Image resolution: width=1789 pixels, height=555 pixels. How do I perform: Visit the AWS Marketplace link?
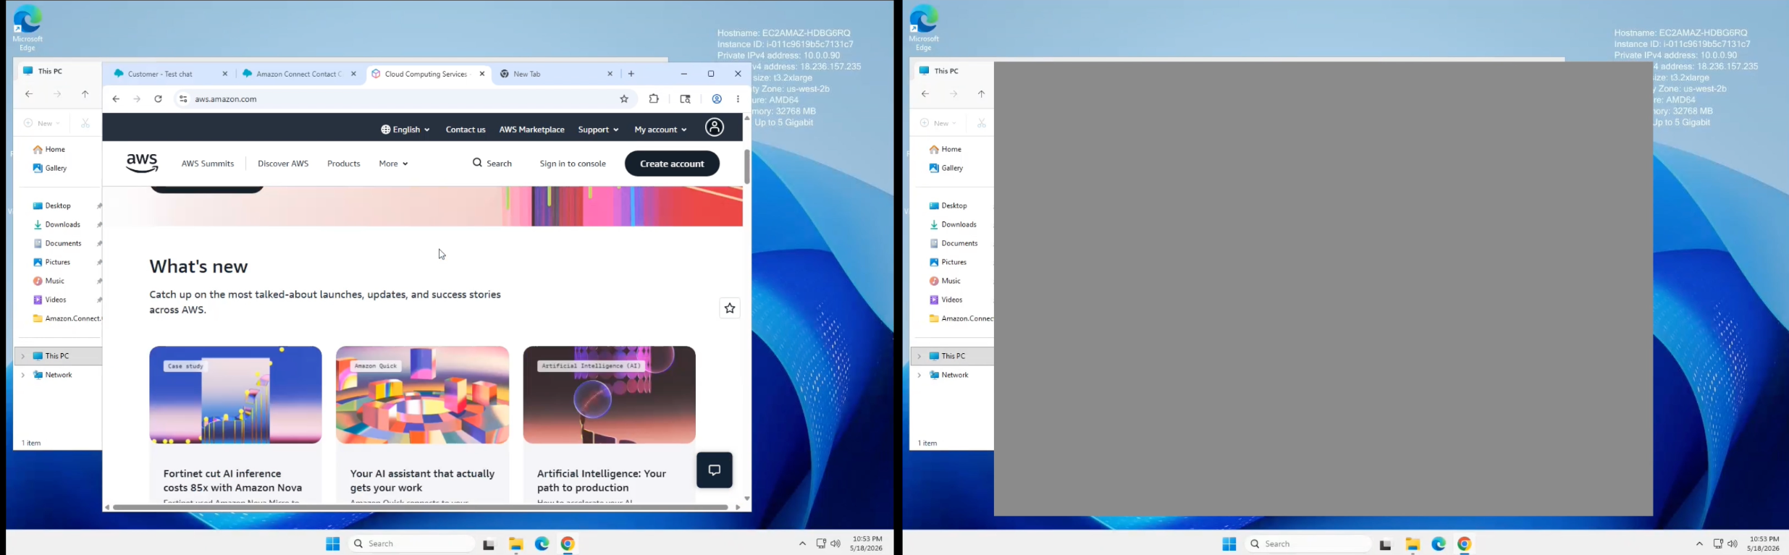tap(531, 130)
